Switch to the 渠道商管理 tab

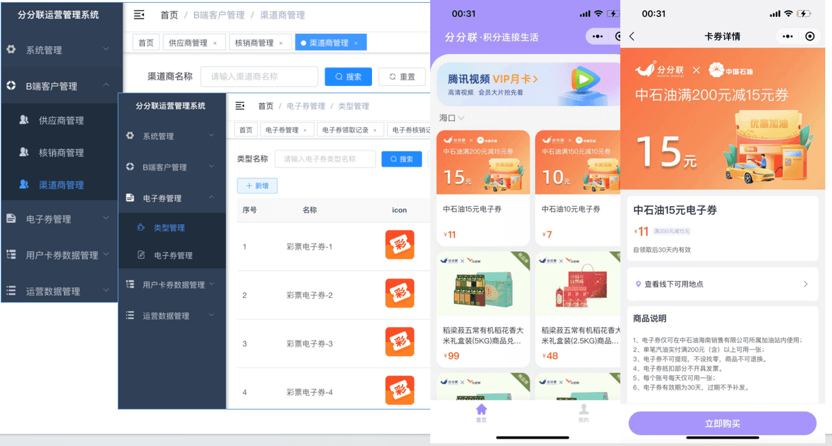pyautogui.click(x=331, y=43)
